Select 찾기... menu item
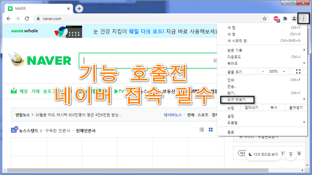 point(262,93)
